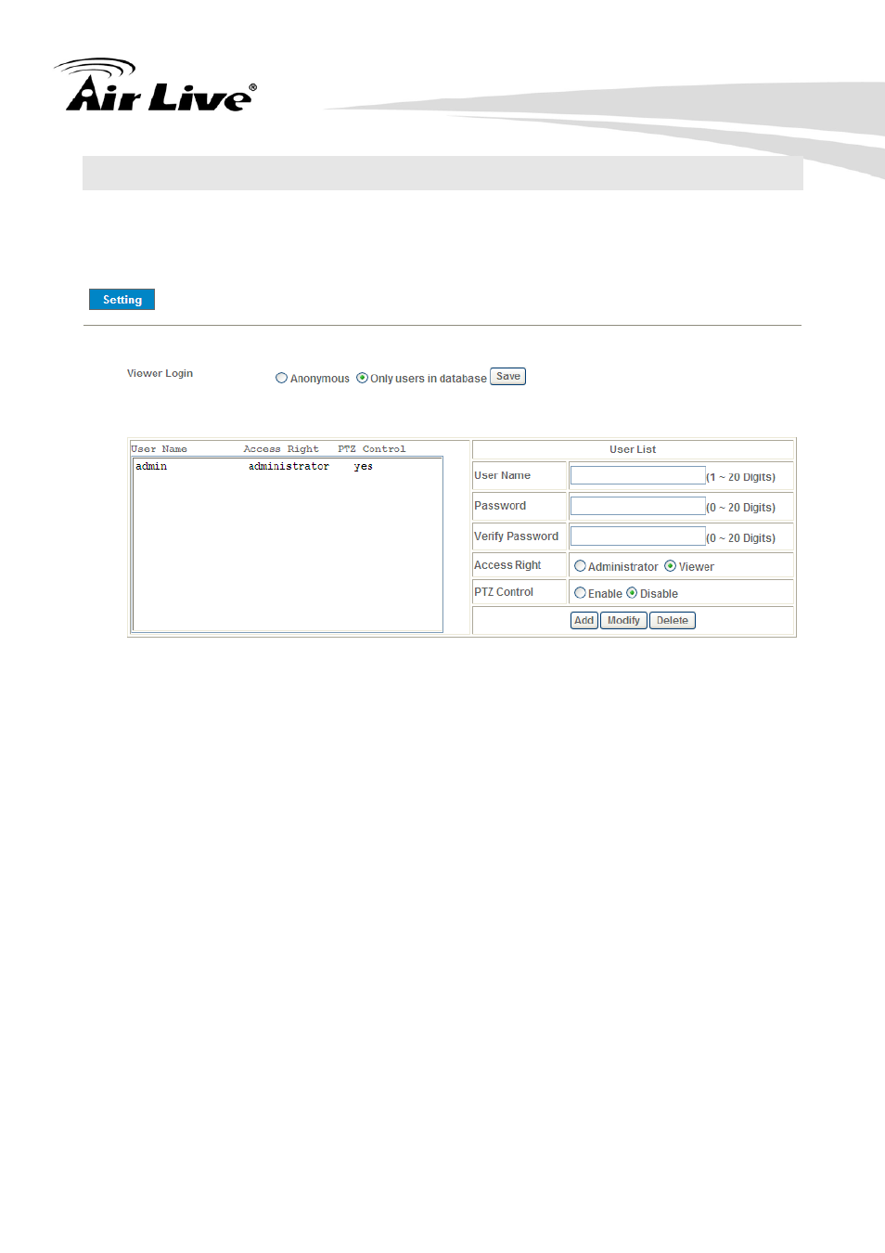Click the 'yes' PTZ control value
The width and height of the screenshot is (885, 1253).
(364, 467)
